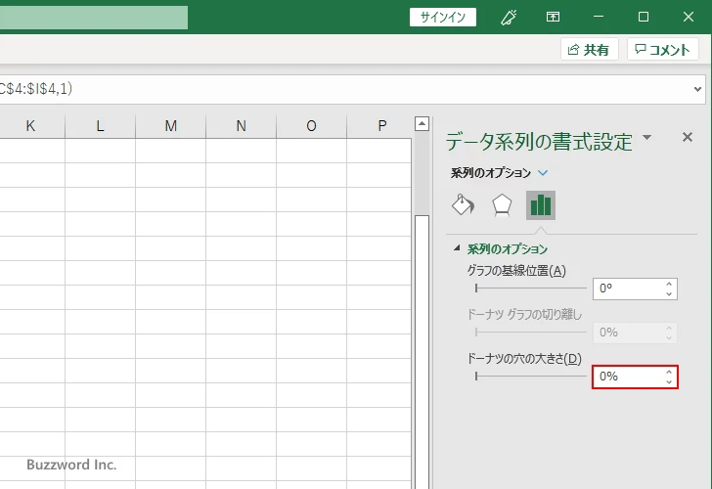This screenshot has width=712, height=489.
Task: Open the 系列のオプション dropdown chevron
Action: click(x=543, y=173)
